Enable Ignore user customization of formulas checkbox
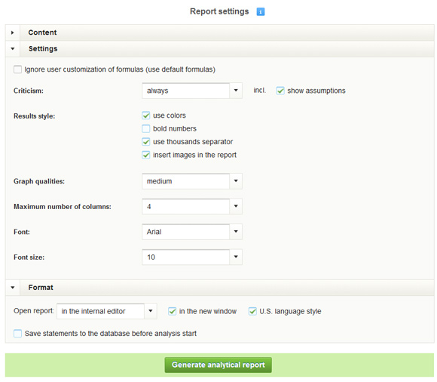 [x=17, y=69]
